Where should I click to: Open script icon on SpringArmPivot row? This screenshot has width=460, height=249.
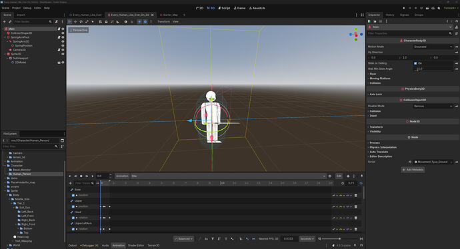point(59,37)
